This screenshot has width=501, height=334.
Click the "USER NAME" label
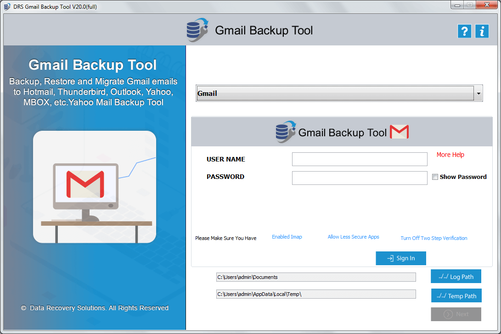tap(226, 159)
